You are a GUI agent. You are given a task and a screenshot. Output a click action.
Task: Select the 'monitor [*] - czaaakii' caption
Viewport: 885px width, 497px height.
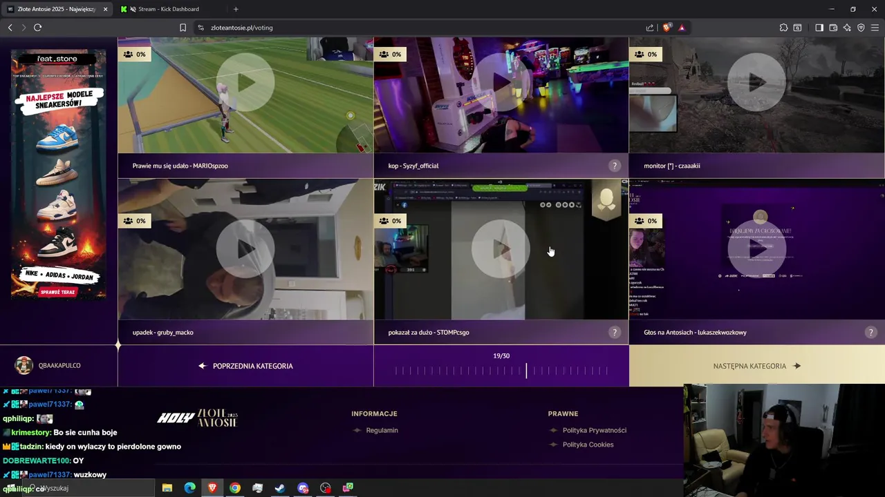pyautogui.click(x=672, y=166)
